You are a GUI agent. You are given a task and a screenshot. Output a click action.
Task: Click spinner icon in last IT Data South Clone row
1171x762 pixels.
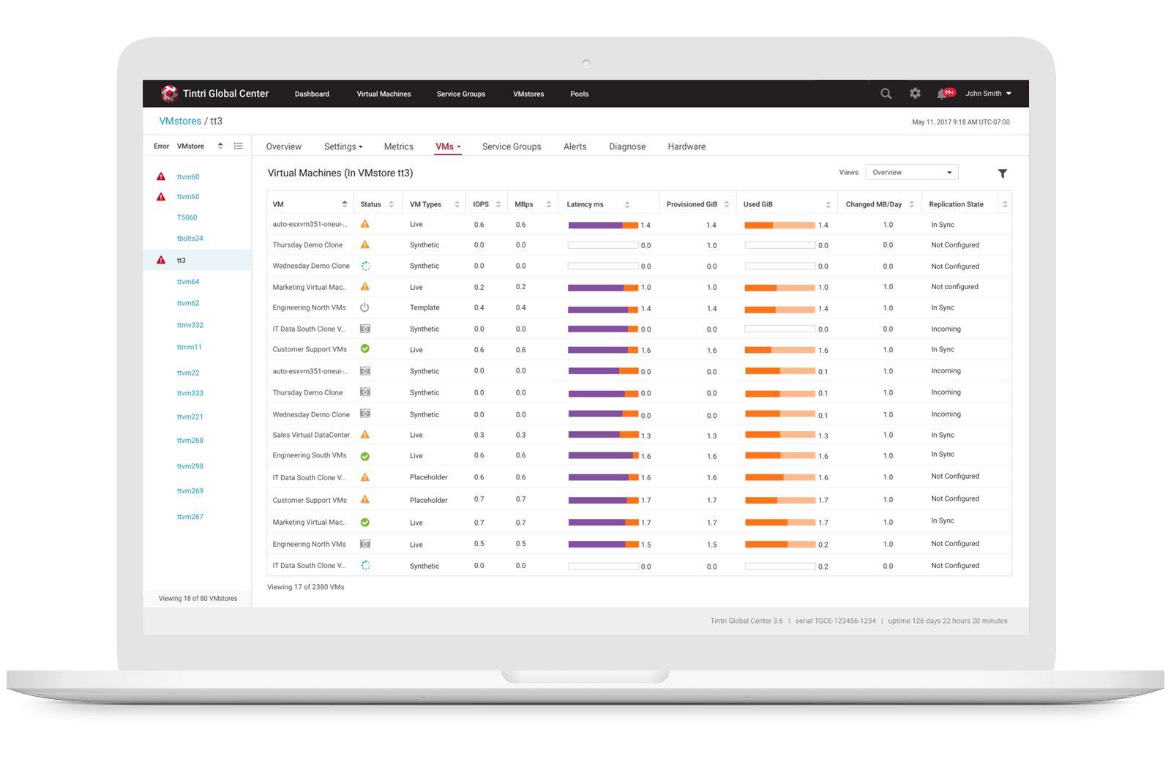click(365, 565)
